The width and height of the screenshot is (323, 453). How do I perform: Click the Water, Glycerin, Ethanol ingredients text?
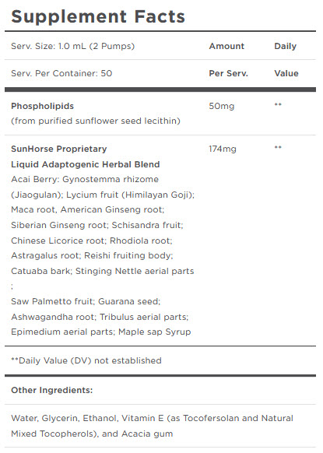[152, 426]
